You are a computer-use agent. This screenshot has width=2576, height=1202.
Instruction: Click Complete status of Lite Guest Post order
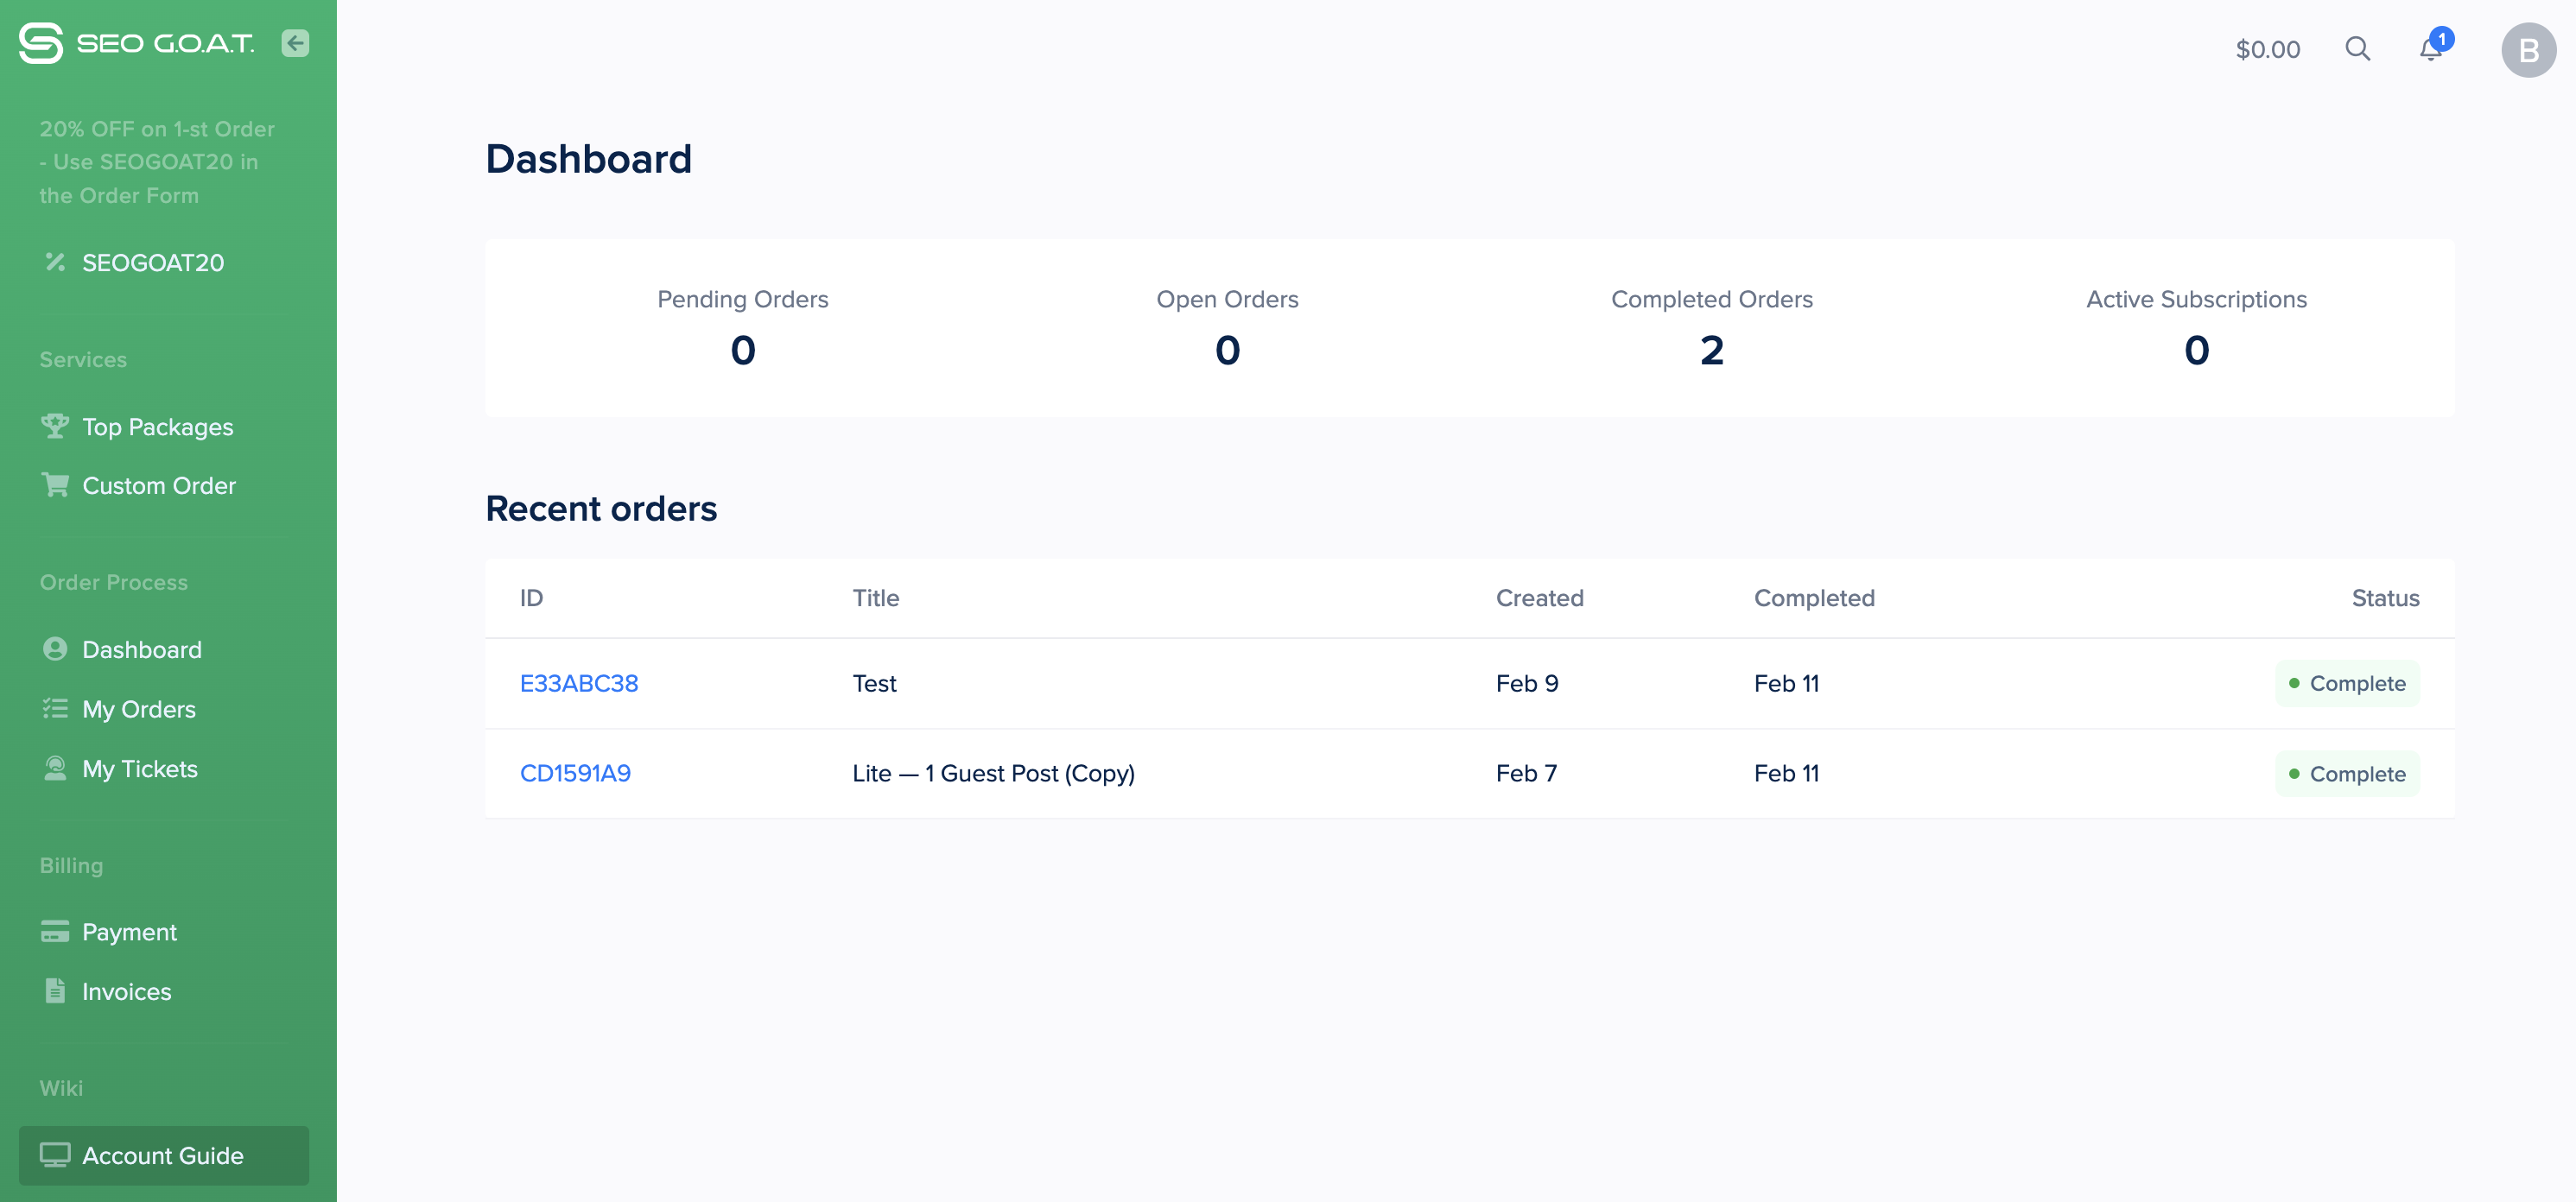[x=2347, y=773]
